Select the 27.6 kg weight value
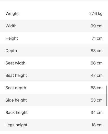Screen dimensions: 108x134 (96, 14)
